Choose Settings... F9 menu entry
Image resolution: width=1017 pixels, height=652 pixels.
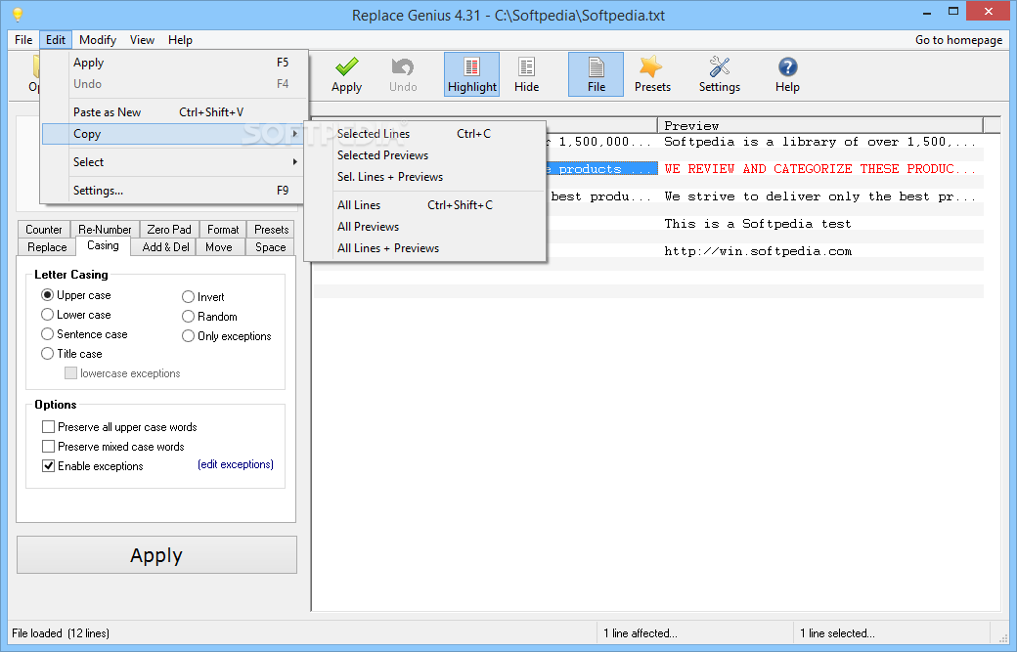pyautogui.click(x=174, y=190)
